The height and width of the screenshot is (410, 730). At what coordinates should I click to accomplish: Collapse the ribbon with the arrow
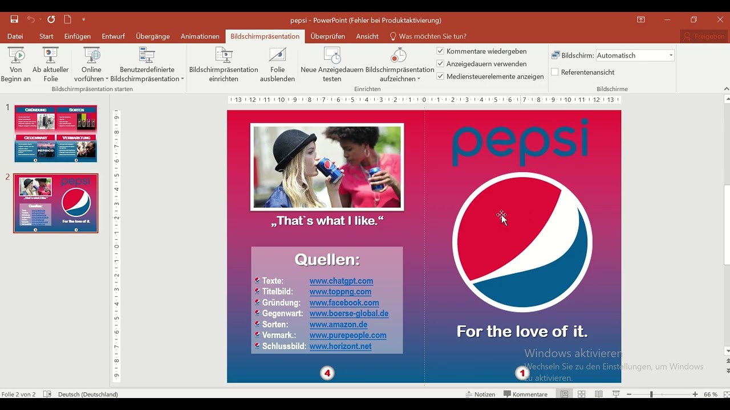click(x=726, y=89)
